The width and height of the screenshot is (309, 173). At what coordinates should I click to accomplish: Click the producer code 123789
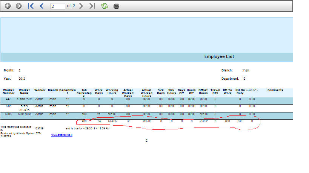coord(39,129)
